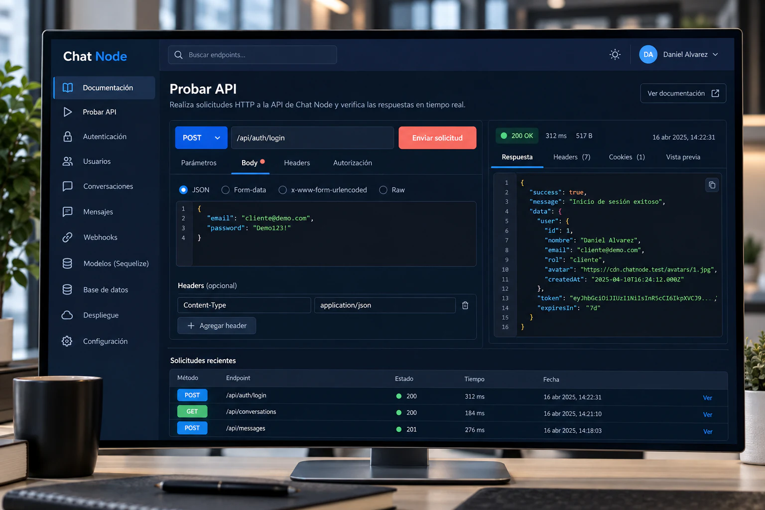The width and height of the screenshot is (765, 510).
Task: Switch to the Parámetros tab
Action: (199, 163)
